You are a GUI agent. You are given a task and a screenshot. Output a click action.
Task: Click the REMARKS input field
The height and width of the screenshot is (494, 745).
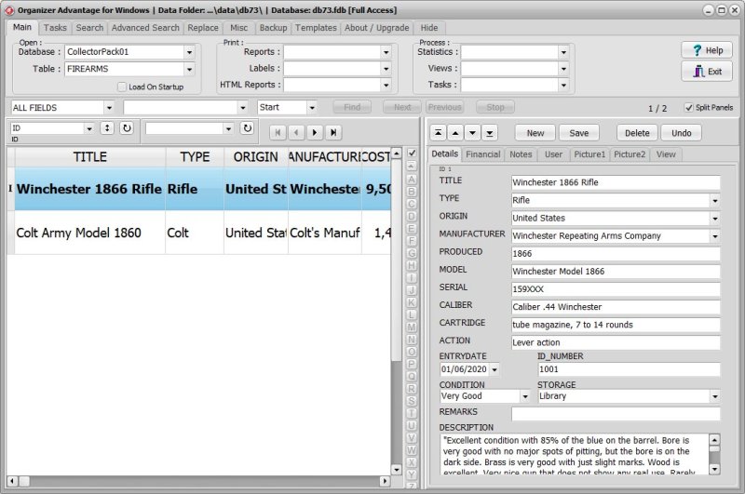[x=616, y=414]
